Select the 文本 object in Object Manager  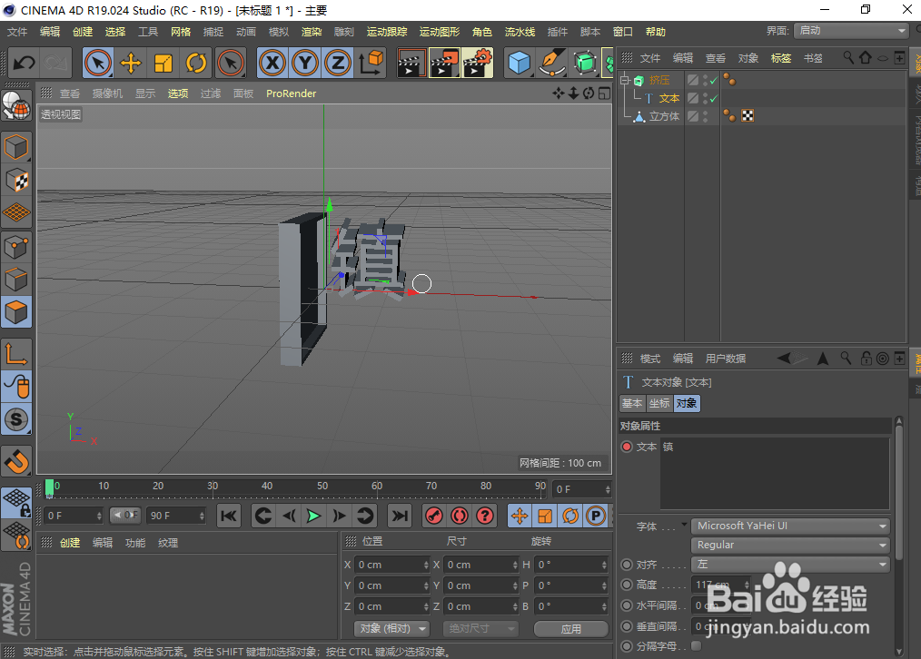669,99
